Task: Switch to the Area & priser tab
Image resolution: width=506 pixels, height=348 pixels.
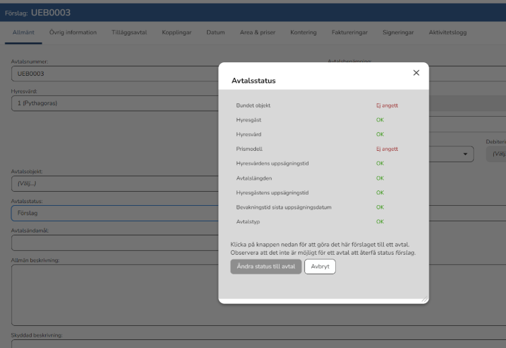Action: (x=257, y=32)
